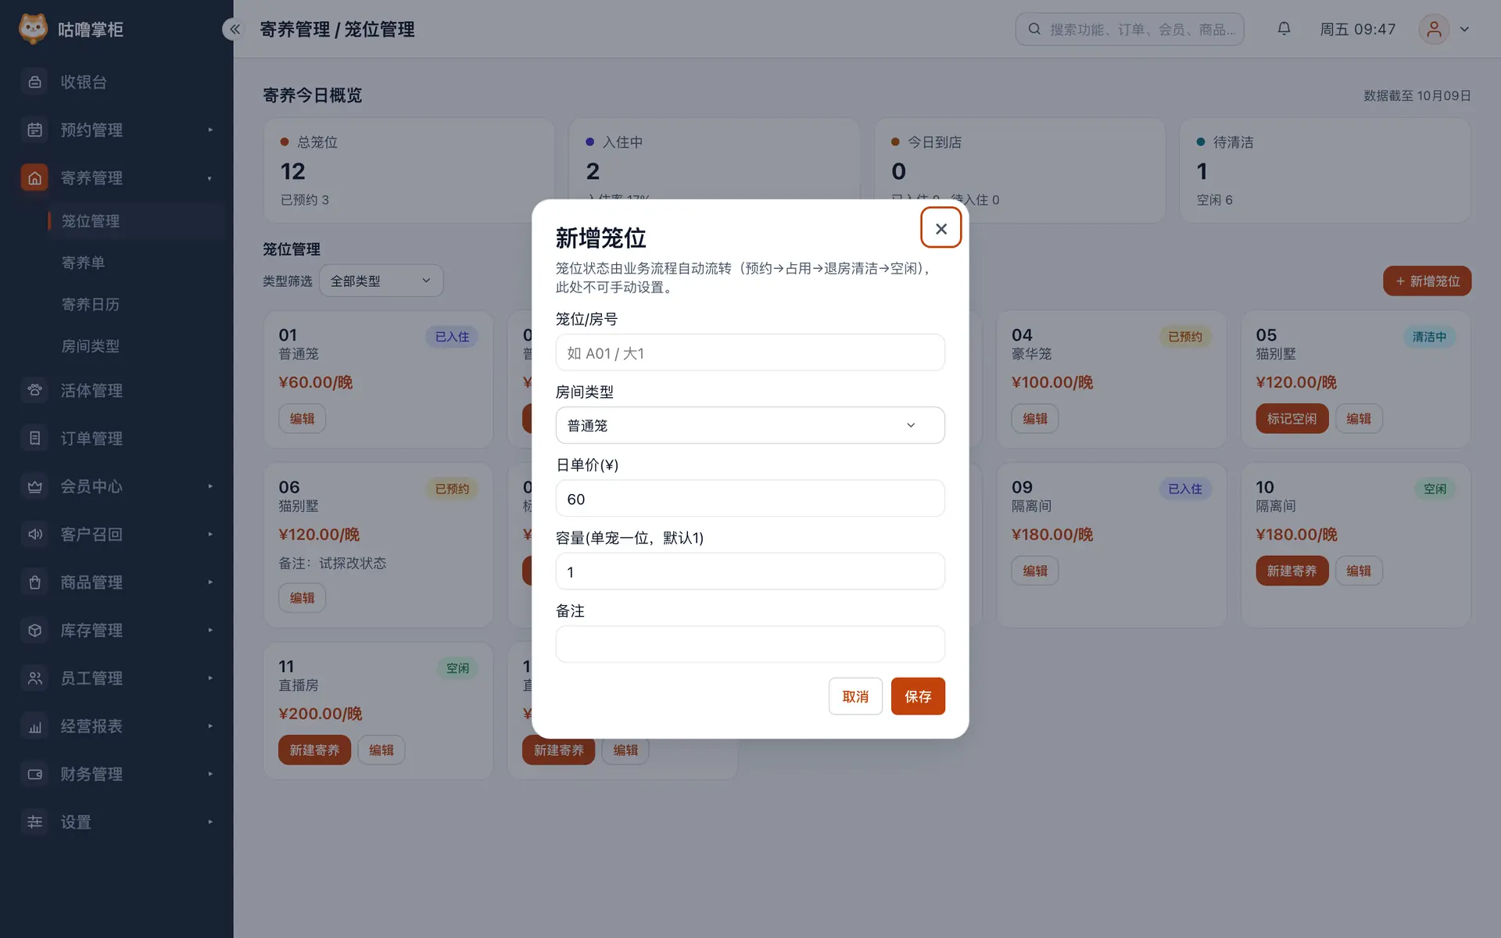Open the 房间类型 dropdown showing 普通笼

750,425
